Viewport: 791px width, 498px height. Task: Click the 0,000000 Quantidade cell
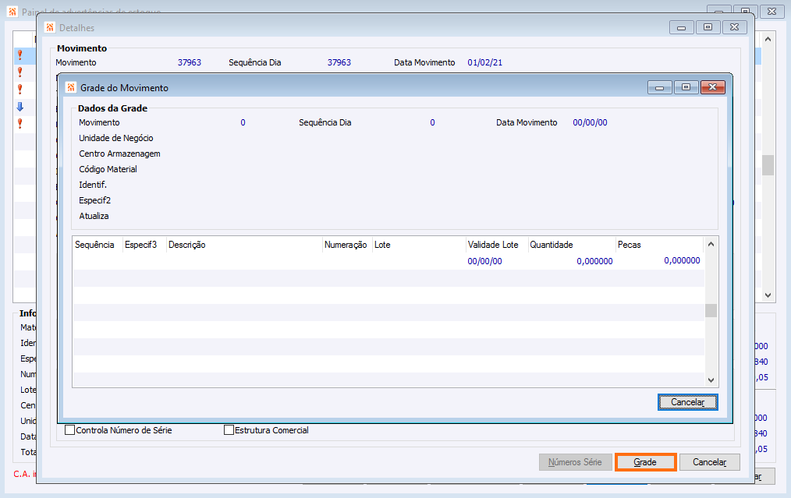click(594, 261)
